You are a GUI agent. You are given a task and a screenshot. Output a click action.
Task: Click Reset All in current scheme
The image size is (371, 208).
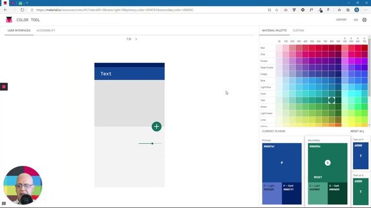pos(357,131)
